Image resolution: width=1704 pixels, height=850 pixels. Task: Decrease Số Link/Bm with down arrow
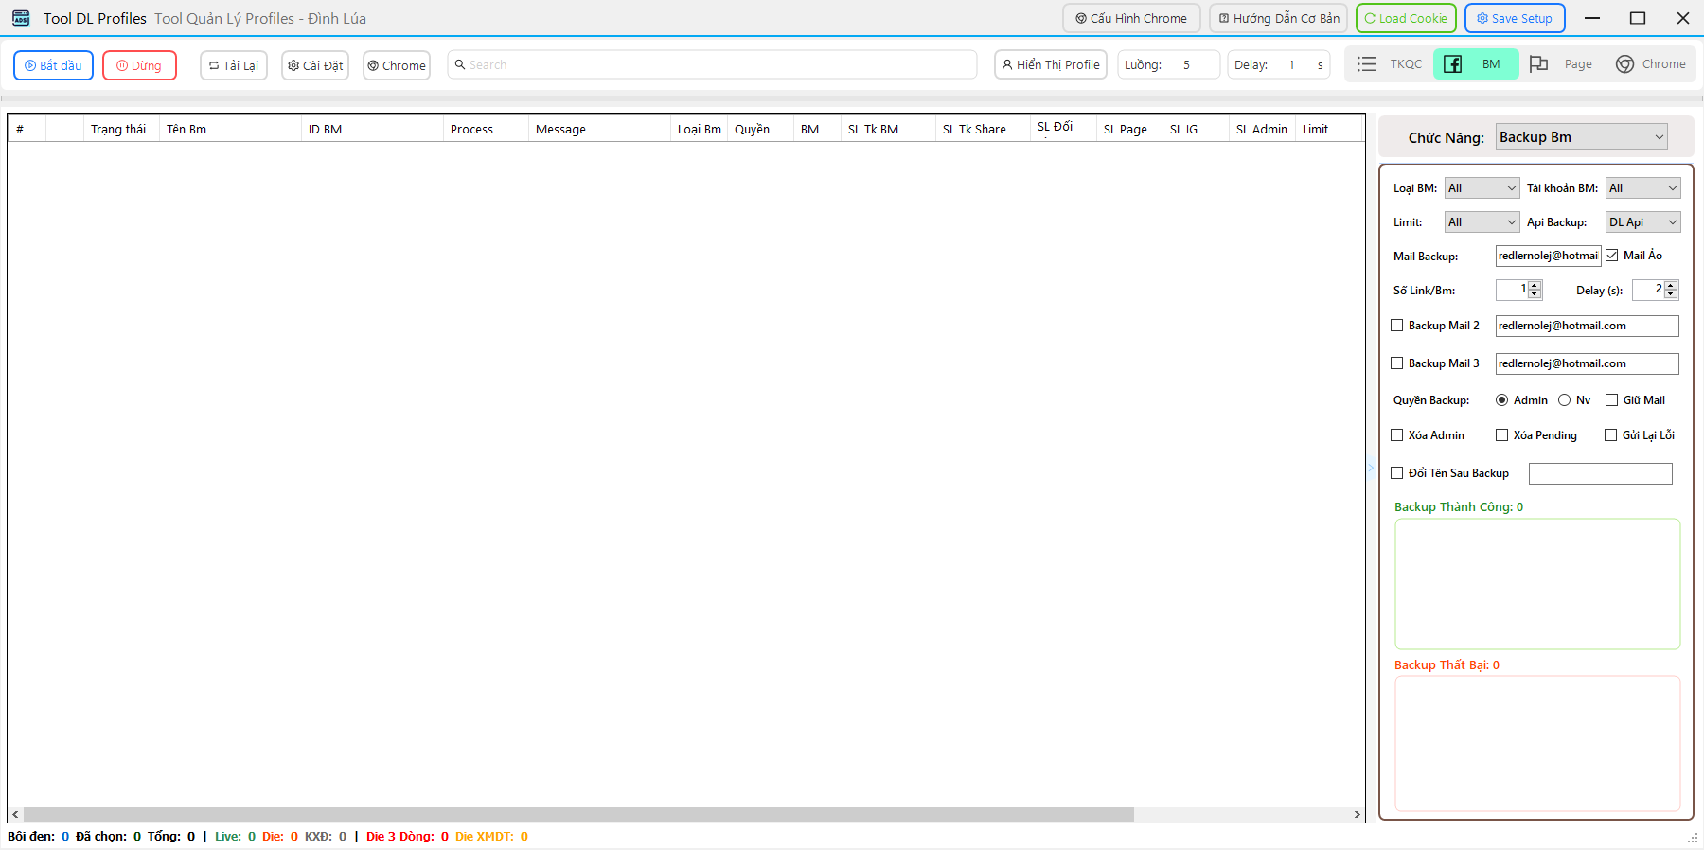click(x=1535, y=294)
